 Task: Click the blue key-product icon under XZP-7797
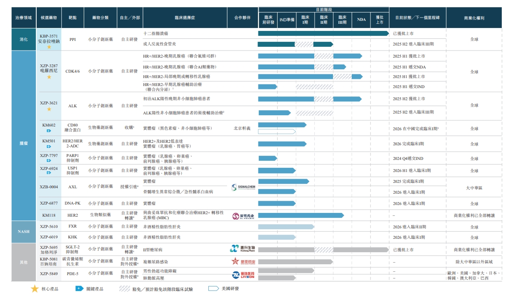49,161
